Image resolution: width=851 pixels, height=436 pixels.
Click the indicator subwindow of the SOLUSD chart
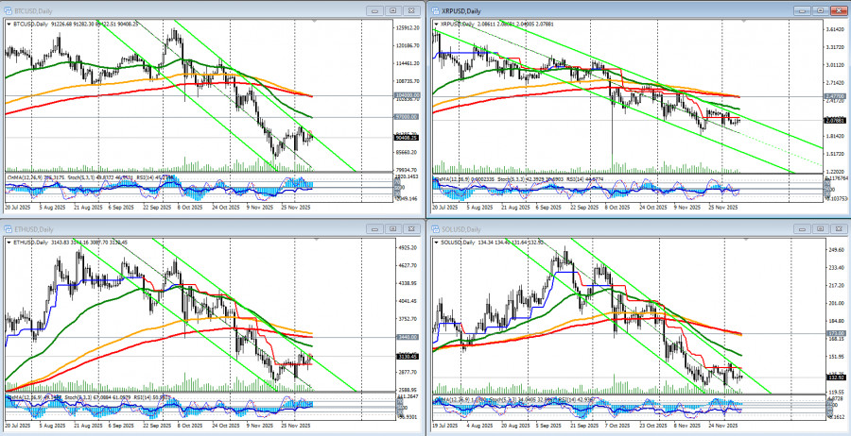coord(627,408)
